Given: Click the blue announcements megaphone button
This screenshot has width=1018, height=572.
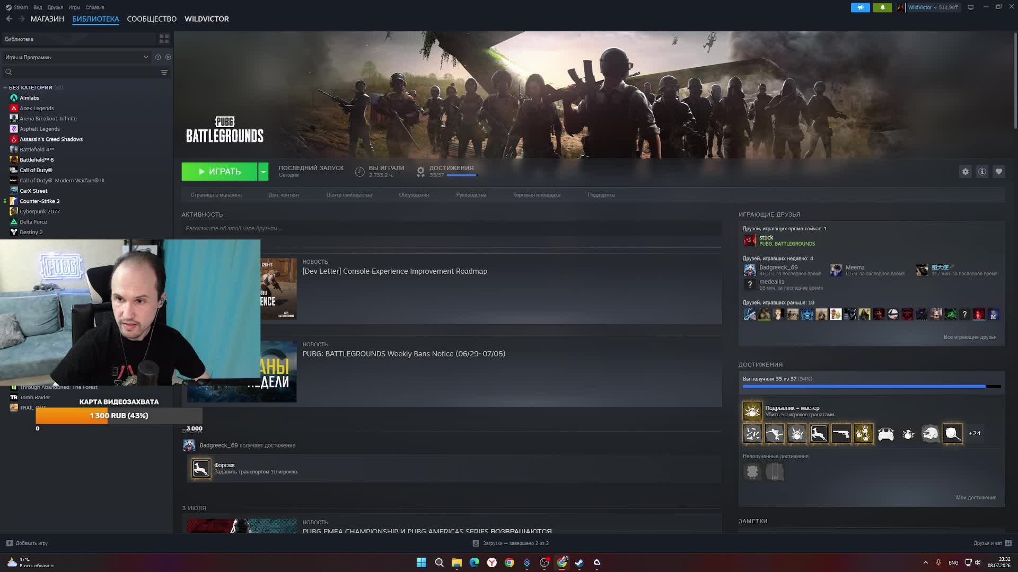Looking at the screenshot, I should pyautogui.click(x=860, y=7).
